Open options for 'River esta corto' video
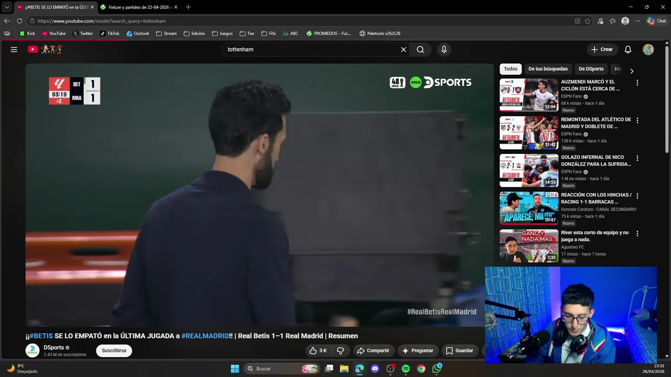Viewport: 671px width, 377px height. point(637,234)
